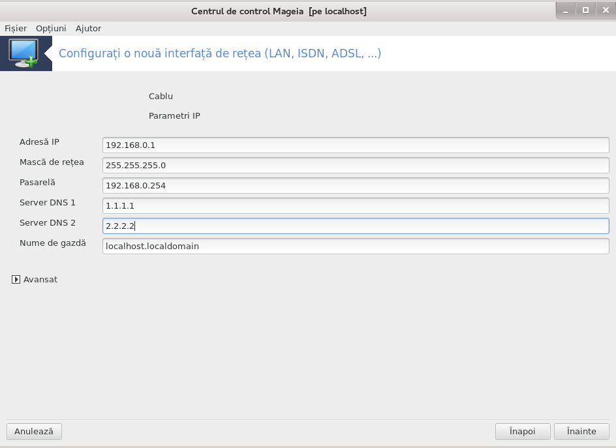Open the Fișier menu

16,28
